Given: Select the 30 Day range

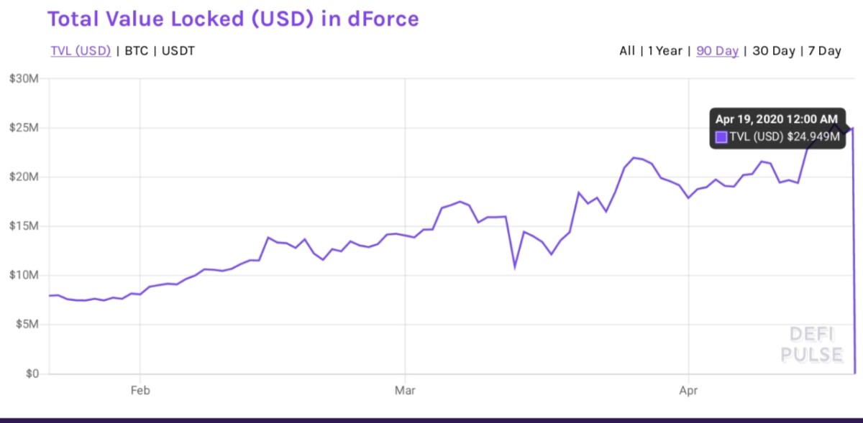Looking at the screenshot, I should pyautogui.click(x=774, y=51).
